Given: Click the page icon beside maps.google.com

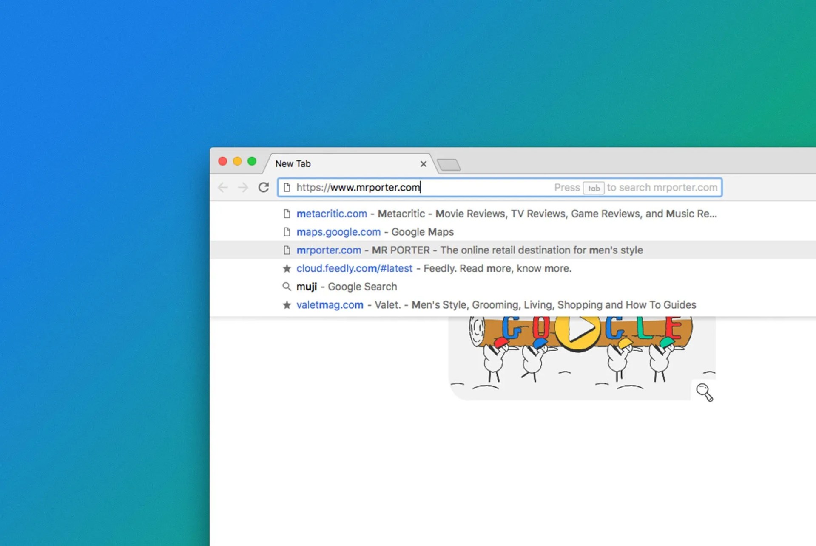Looking at the screenshot, I should pyautogui.click(x=287, y=232).
